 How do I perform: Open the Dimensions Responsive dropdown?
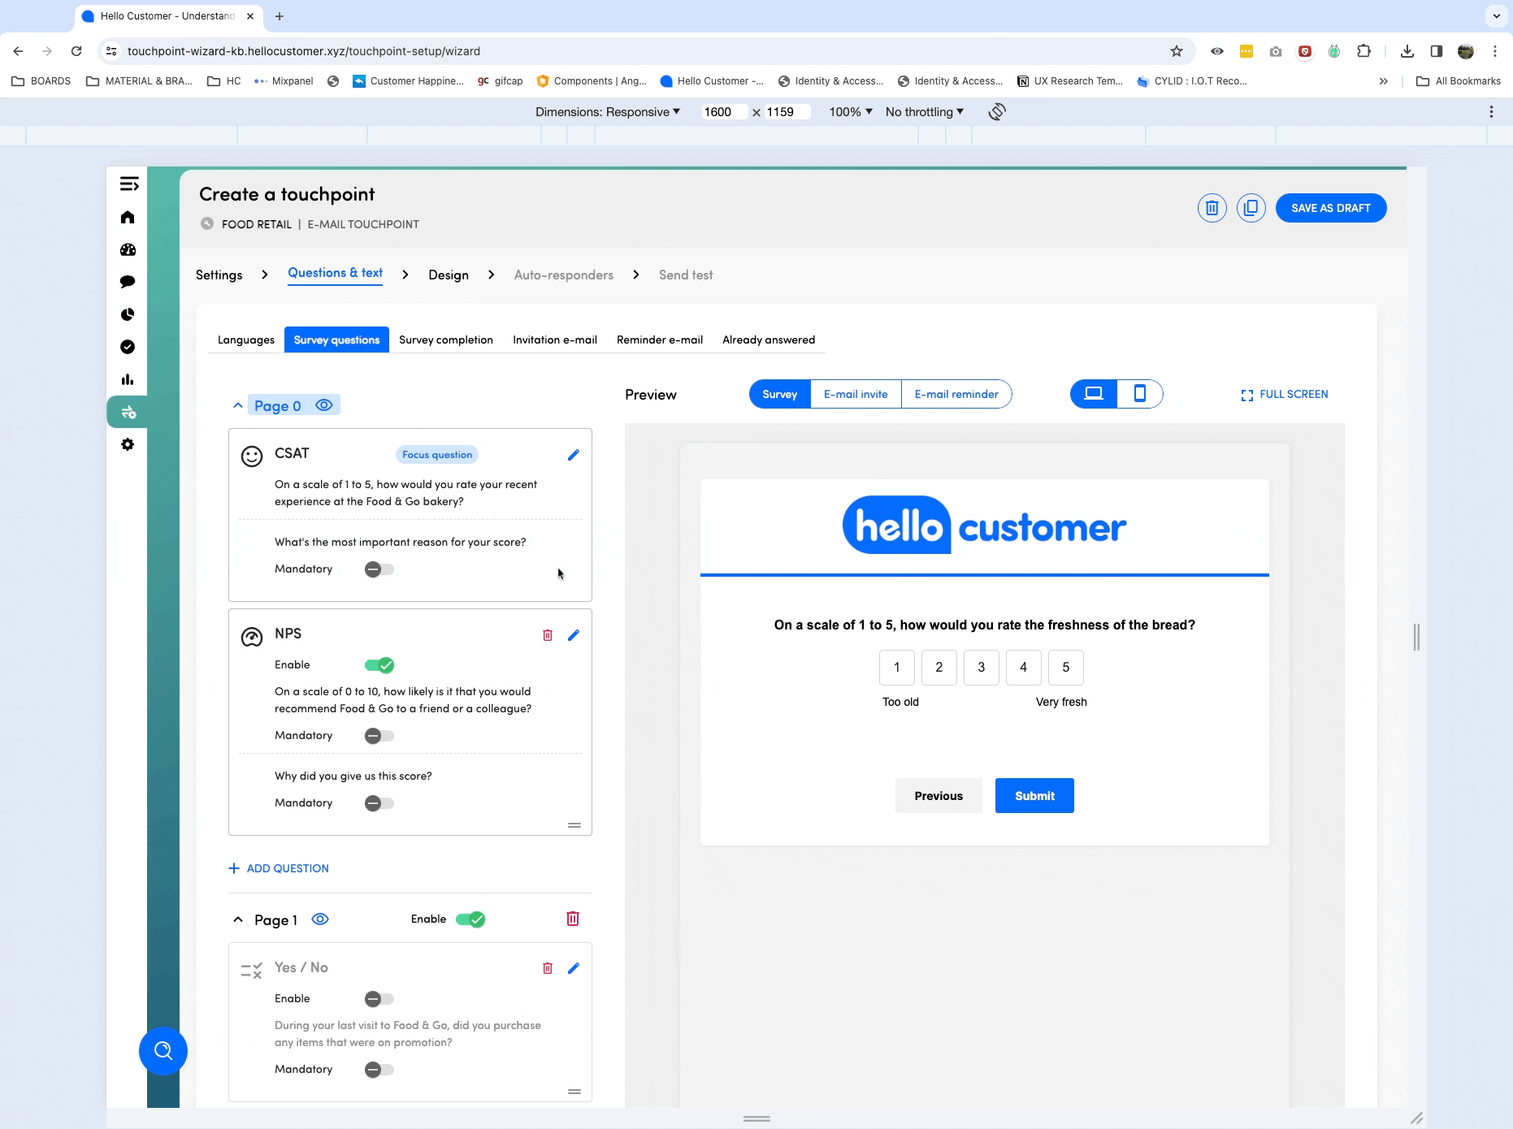[x=607, y=112]
